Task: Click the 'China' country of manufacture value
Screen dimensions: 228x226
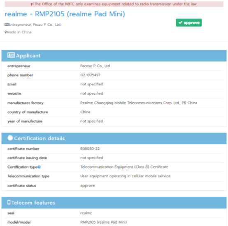Action: click(x=85, y=112)
